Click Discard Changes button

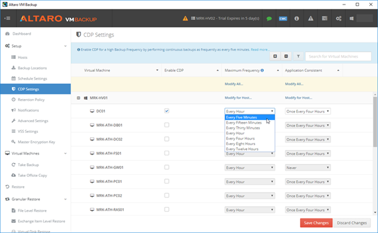352,223
